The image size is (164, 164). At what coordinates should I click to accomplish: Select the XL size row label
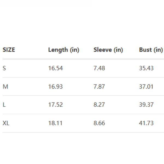click(x=6, y=123)
